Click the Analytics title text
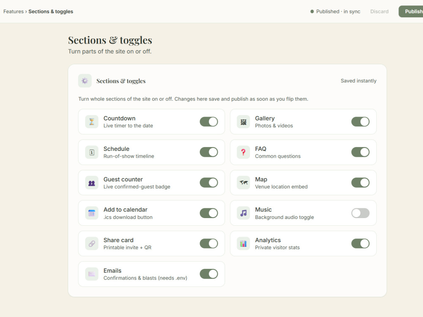The image size is (423, 317). point(268,240)
